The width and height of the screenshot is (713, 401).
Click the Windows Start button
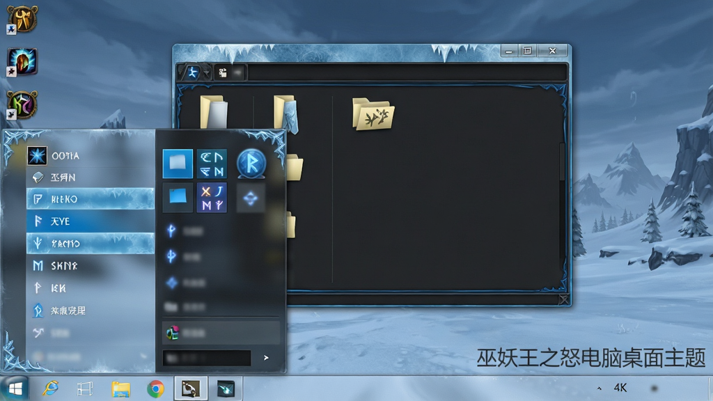pyautogui.click(x=15, y=388)
